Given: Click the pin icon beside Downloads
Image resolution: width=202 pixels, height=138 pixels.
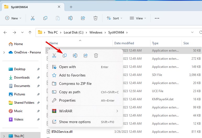Looking at the screenshot, I should 38,78.
